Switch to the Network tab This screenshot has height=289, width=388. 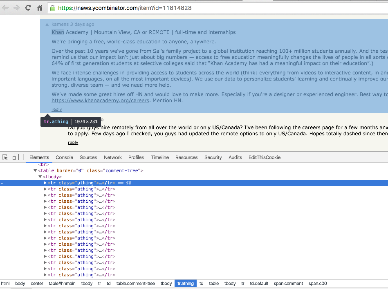113,157
